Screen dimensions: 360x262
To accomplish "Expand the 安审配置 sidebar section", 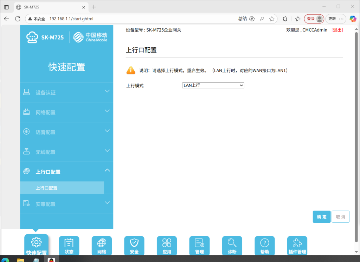I will tap(66, 204).
